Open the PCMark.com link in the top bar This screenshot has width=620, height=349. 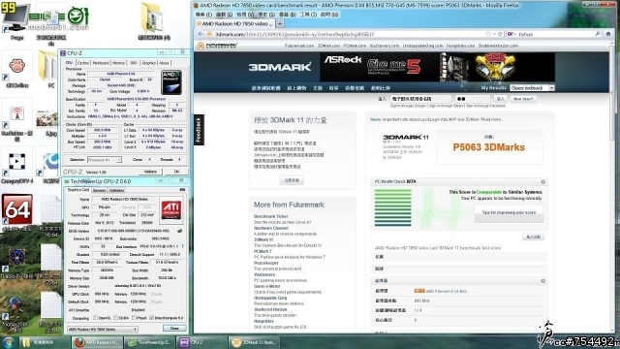(x=355, y=46)
